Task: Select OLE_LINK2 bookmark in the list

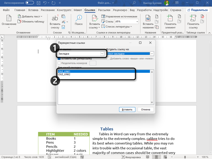Action: pos(64,75)
